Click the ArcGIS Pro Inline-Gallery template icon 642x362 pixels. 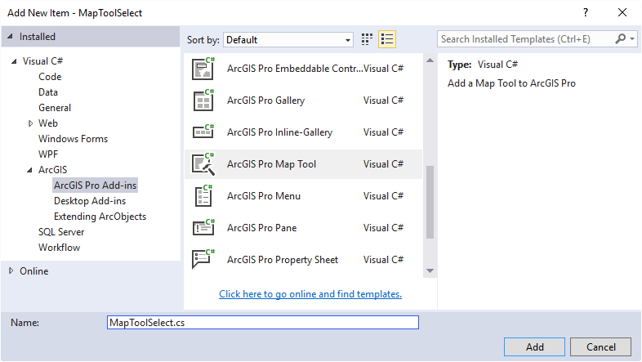(x=203, y=132)
